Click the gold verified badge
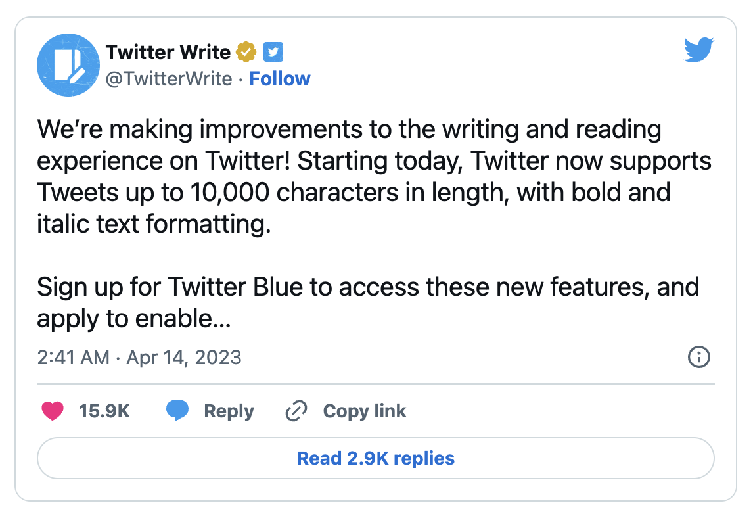 (x=246, y=52)
